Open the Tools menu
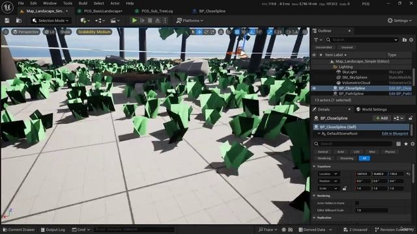The height and width of the screenshot is (234, 417). (x=68, y=3)
